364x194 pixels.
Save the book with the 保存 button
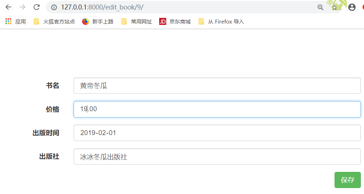[x=348, y=180]
